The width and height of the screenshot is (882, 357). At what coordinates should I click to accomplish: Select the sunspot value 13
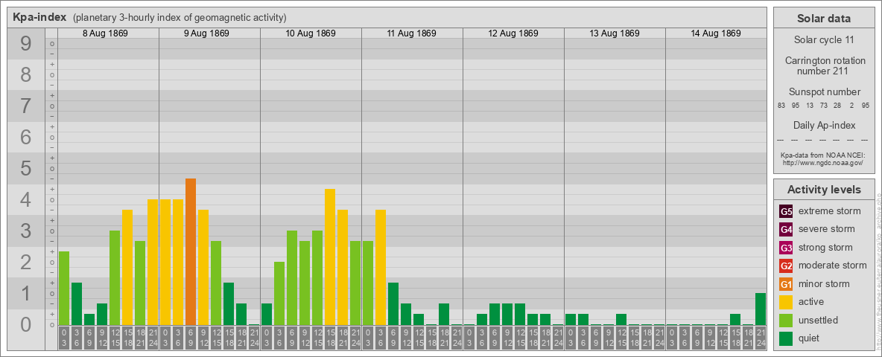(x=810, y=106)
